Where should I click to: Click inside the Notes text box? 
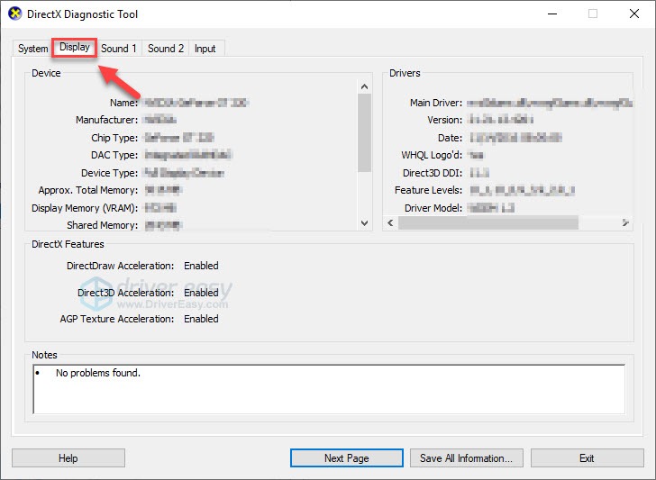point(328,387)
